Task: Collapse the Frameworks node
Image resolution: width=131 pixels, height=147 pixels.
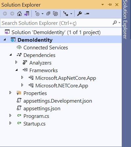Action: pyautogui.click(x=16, y=70)
